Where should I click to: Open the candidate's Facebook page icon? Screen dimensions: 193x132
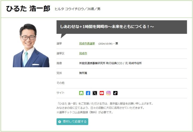coord(88,93)
